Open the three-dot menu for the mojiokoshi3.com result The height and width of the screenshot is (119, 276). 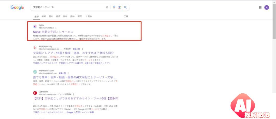point(68,73)
